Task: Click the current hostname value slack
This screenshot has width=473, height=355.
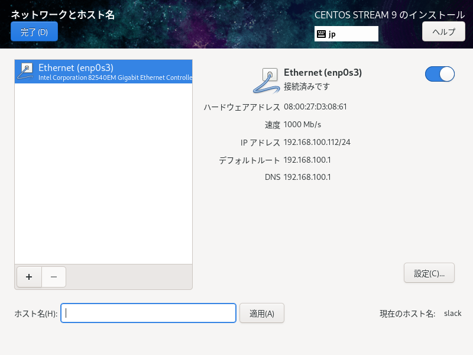Action: click(452, 314)
